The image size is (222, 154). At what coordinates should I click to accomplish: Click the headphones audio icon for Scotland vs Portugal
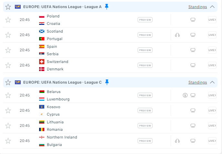click(x=177, y=35)
